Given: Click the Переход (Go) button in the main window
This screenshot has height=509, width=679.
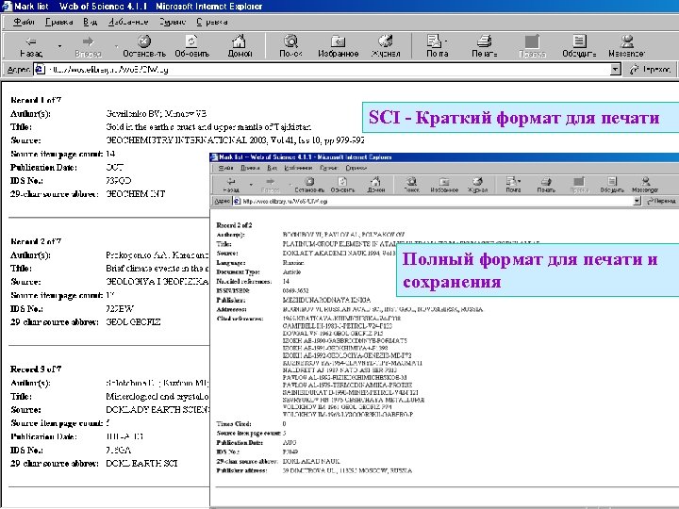Looking at the screenshot, I should point(651,69).
